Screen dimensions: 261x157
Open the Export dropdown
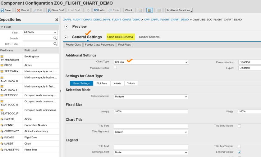click(x=250, y=68)
